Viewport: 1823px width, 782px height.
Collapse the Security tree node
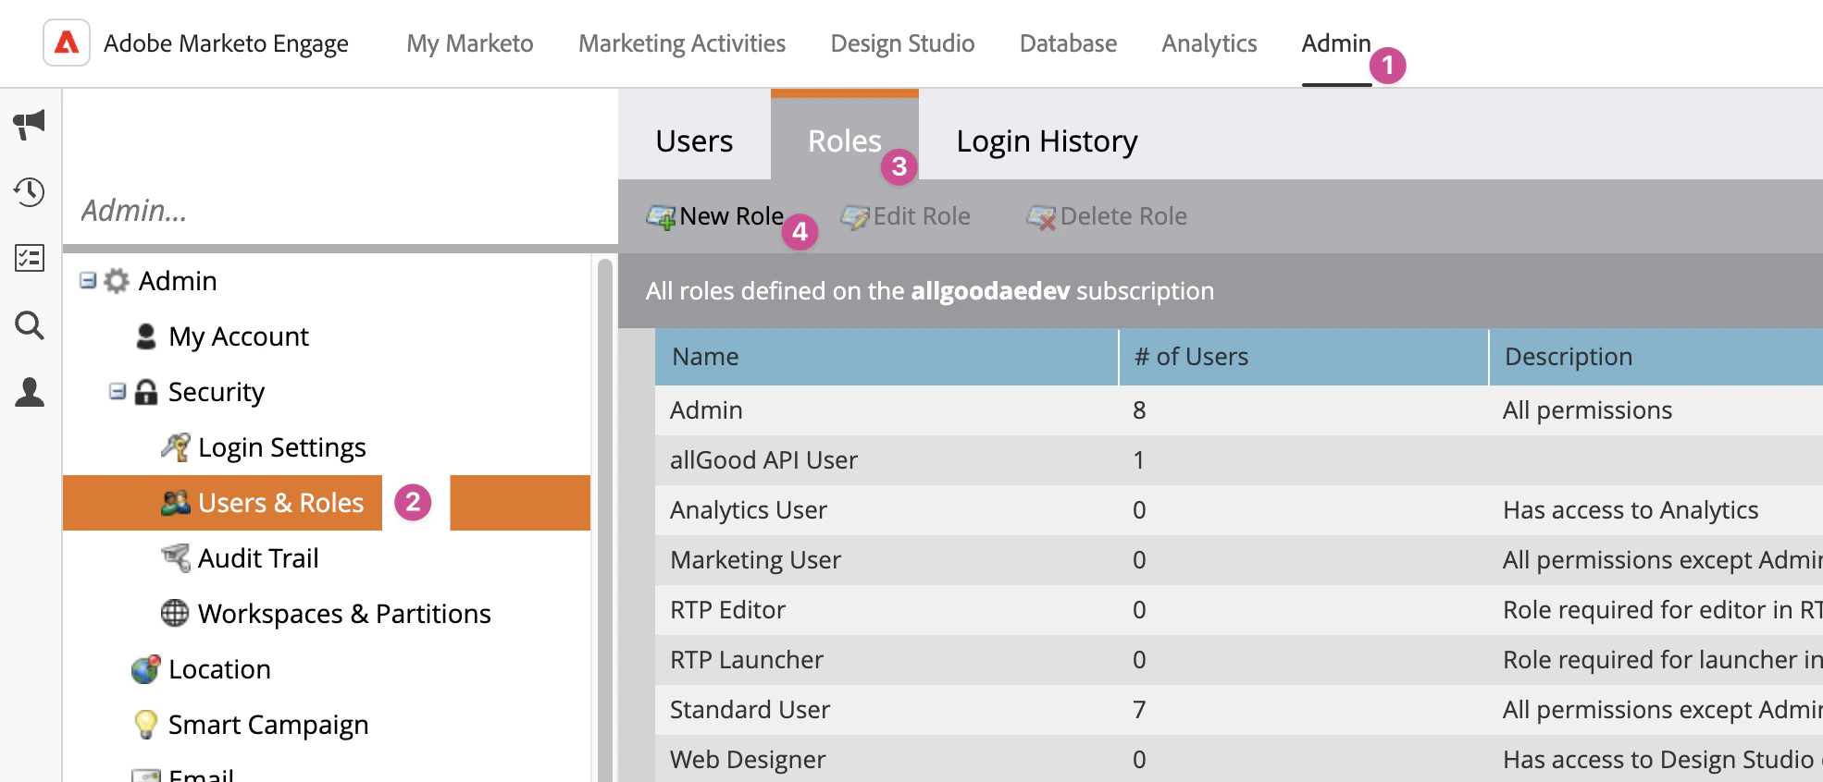point(118,391)
